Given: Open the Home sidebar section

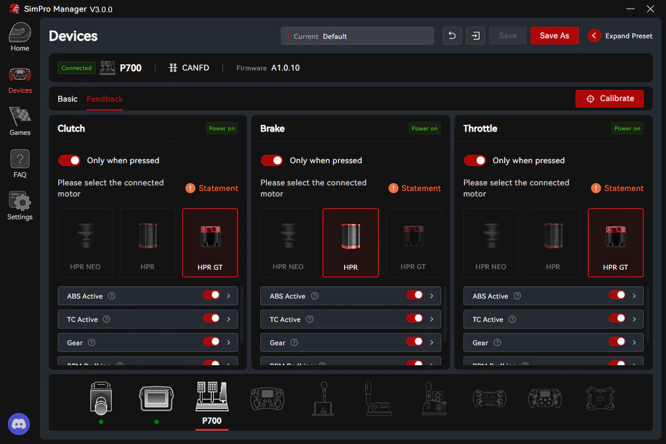Looking at the screenshot, I should tap(20, 38).
